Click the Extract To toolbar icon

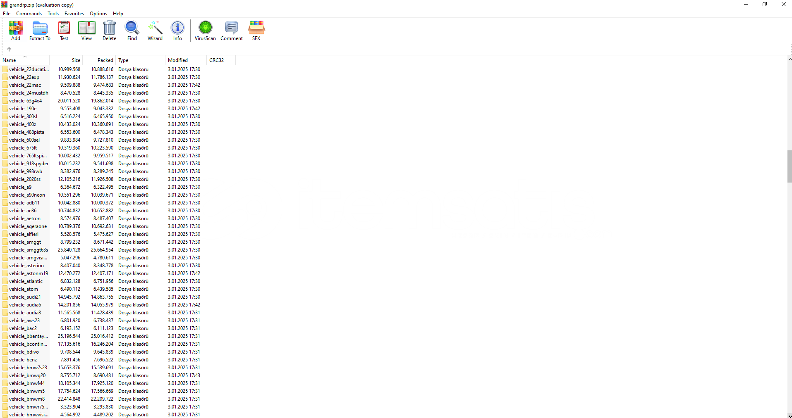pyautogui.click(x=40, y=31)
